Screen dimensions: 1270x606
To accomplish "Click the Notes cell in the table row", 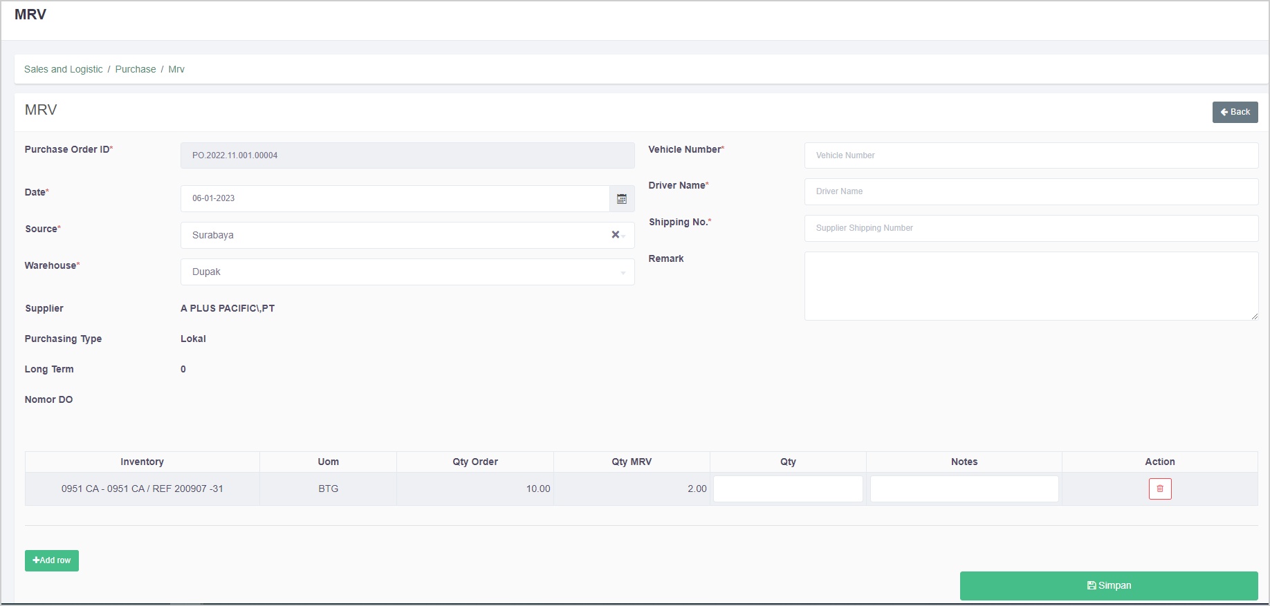I will coord(964,489).
